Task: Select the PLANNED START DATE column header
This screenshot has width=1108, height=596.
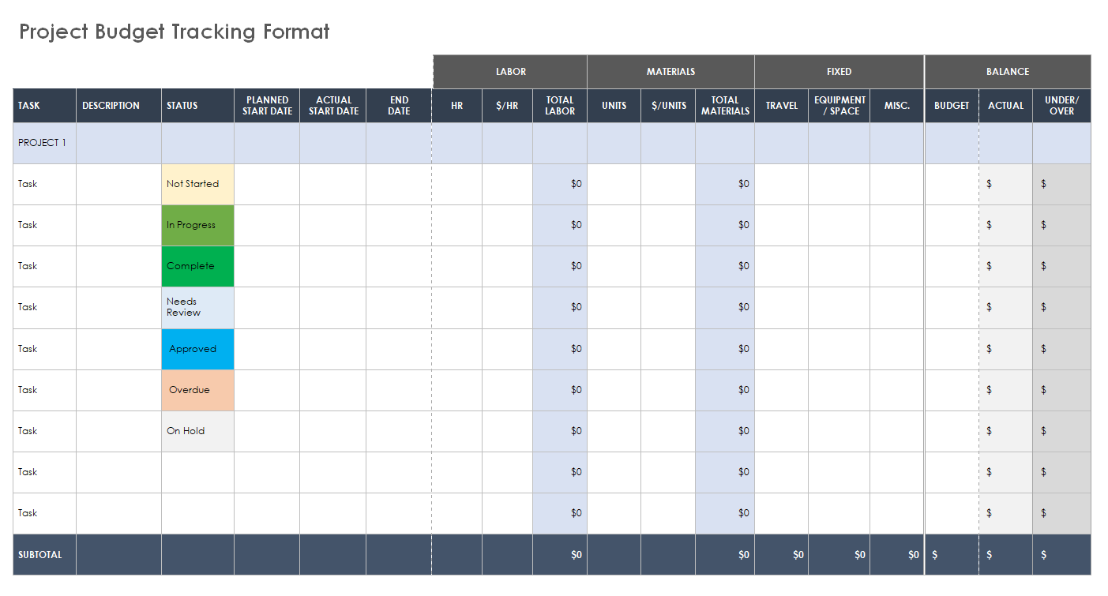Action: pos(267,106)
